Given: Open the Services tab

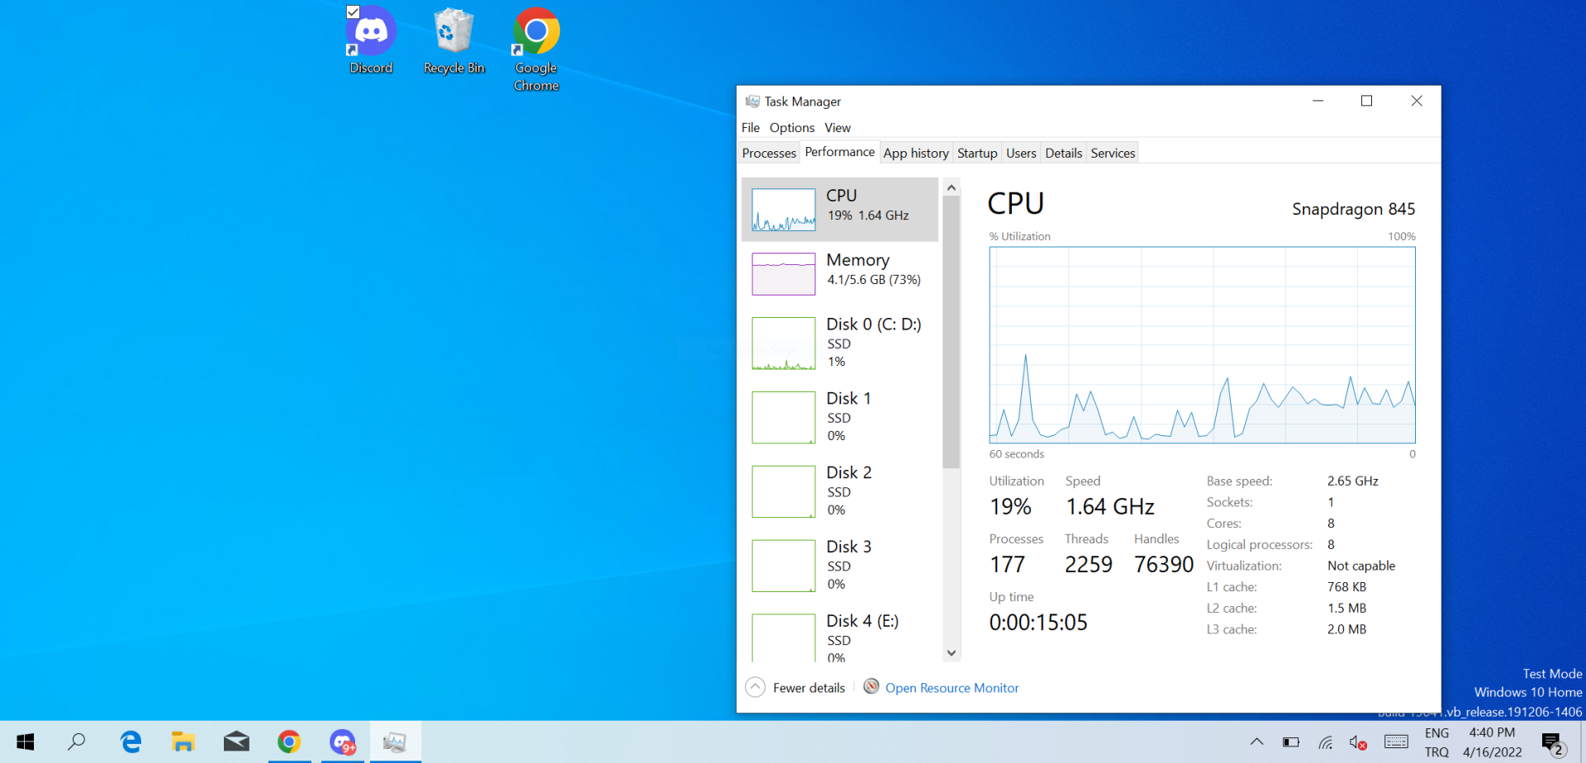Looking at the screenshot, I should pyautogui.click(x=1113, y=153).
